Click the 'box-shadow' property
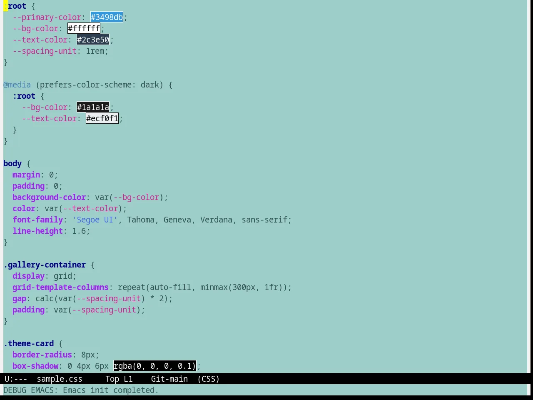The width and height of the screenshot is (533, 400). [35, 366]
